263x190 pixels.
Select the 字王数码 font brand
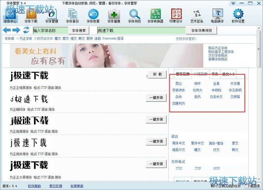[235, 90]
